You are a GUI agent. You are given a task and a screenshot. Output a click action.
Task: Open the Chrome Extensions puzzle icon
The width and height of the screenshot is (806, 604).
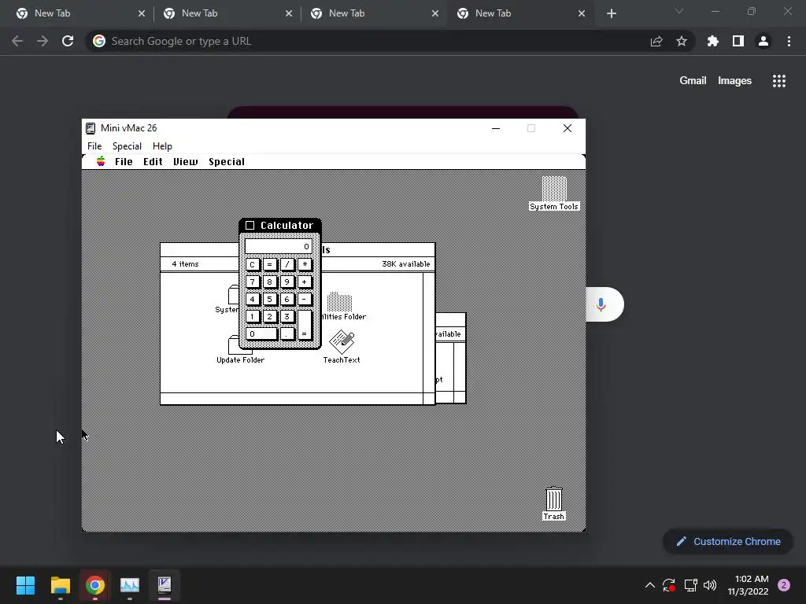click(x=713, y=41)
